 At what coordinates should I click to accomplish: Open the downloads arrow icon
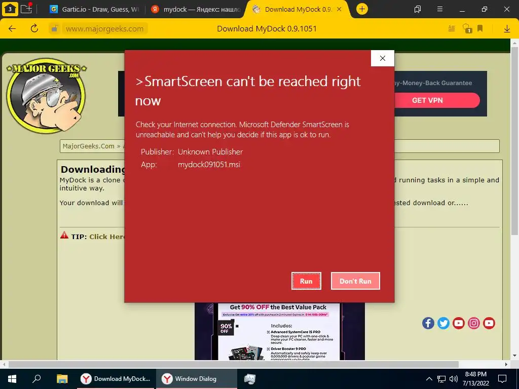tap(507, 29)
